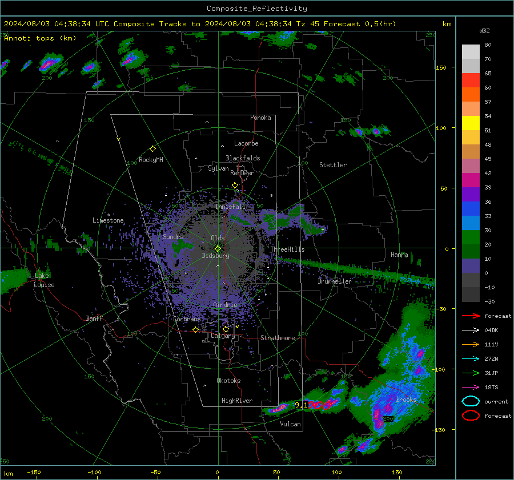This screenshot has width=514, height=480.
Task: Click the Sylvan label on the map
Action: coord(218,168)
